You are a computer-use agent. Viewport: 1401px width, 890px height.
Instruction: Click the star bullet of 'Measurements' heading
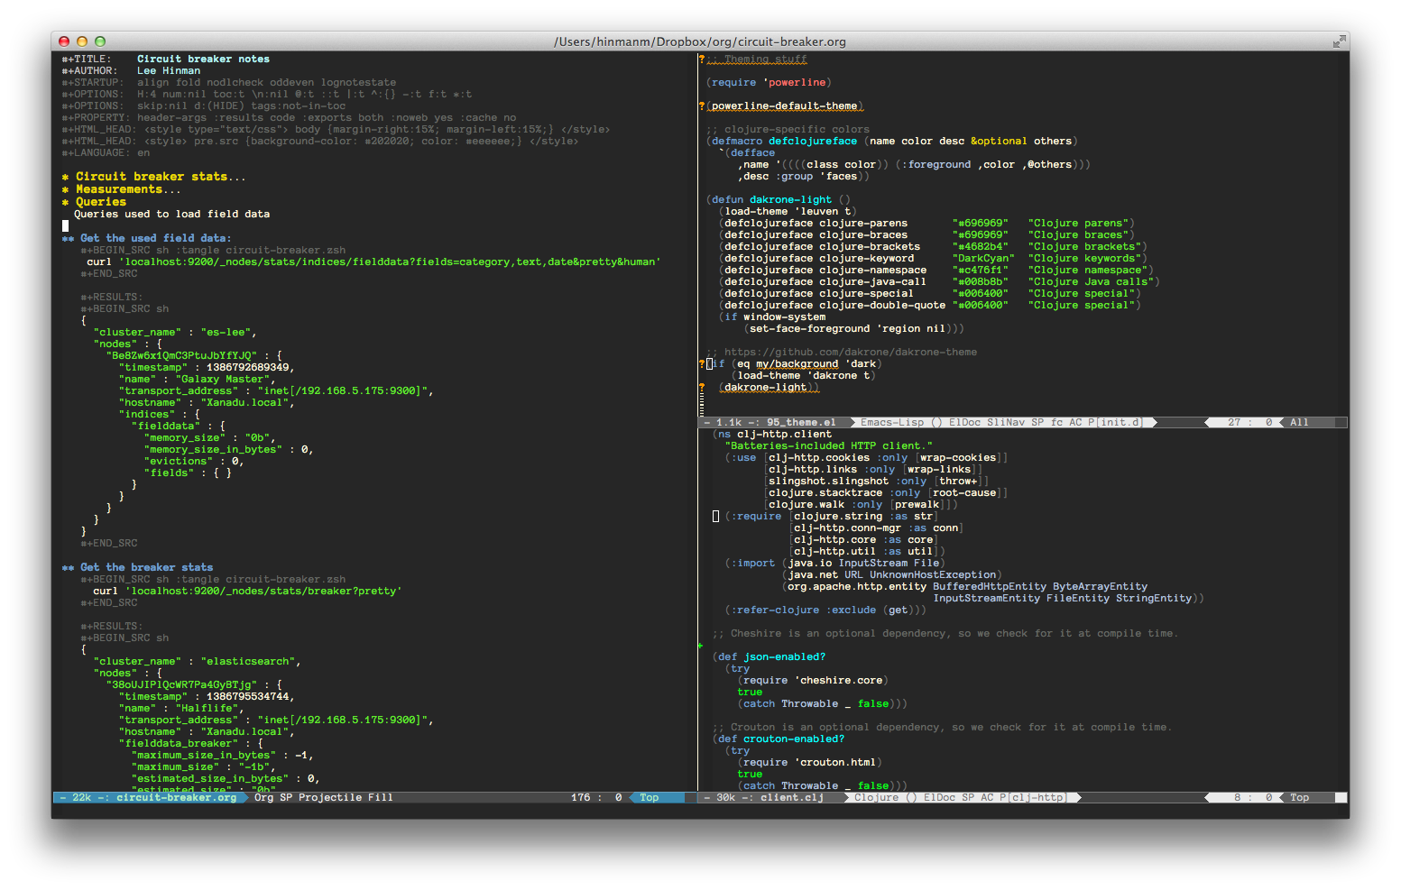[66, 190]
